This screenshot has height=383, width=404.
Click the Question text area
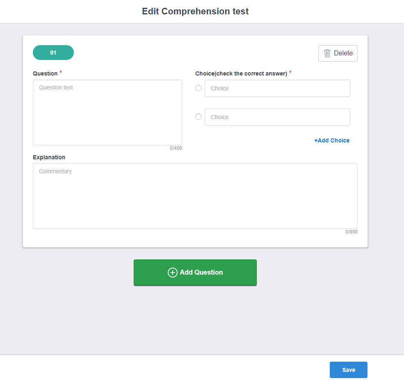(x=107, y=112)
